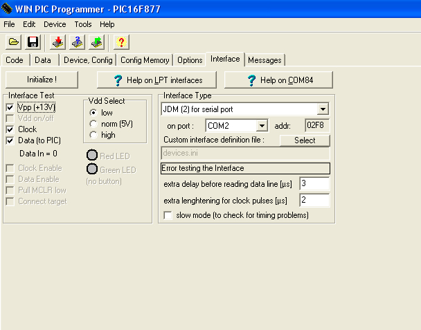Switch to the Options tab

click(x=190, y=60)
